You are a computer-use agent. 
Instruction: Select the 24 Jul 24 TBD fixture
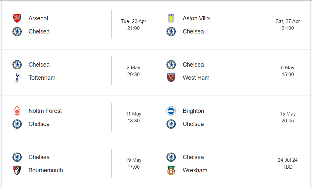coord(288,163)
